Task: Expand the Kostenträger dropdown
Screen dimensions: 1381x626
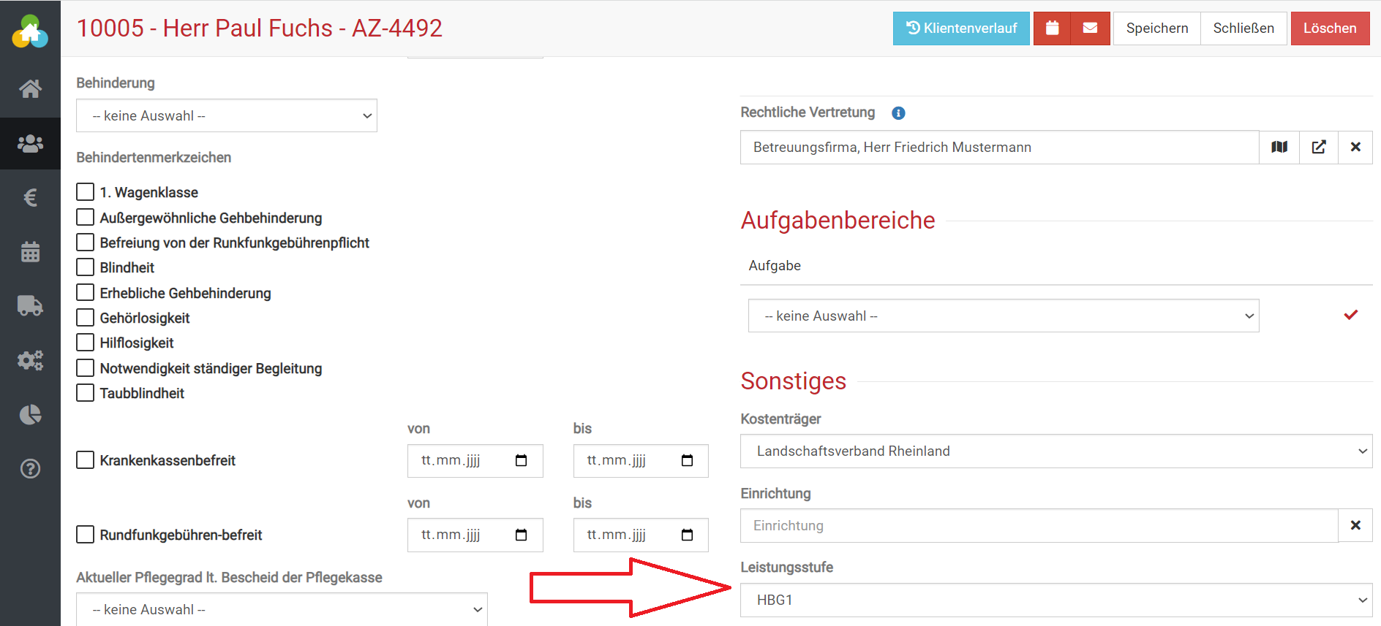Action: pyautogui.click(x=1055, y=451)
